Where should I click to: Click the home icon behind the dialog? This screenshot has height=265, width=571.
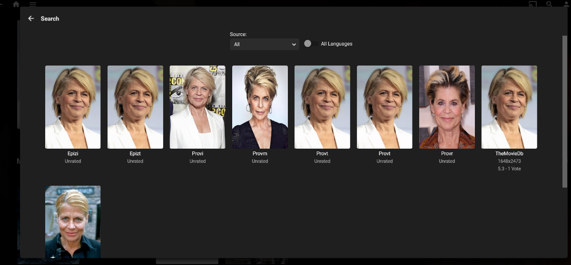coord(16,4)
